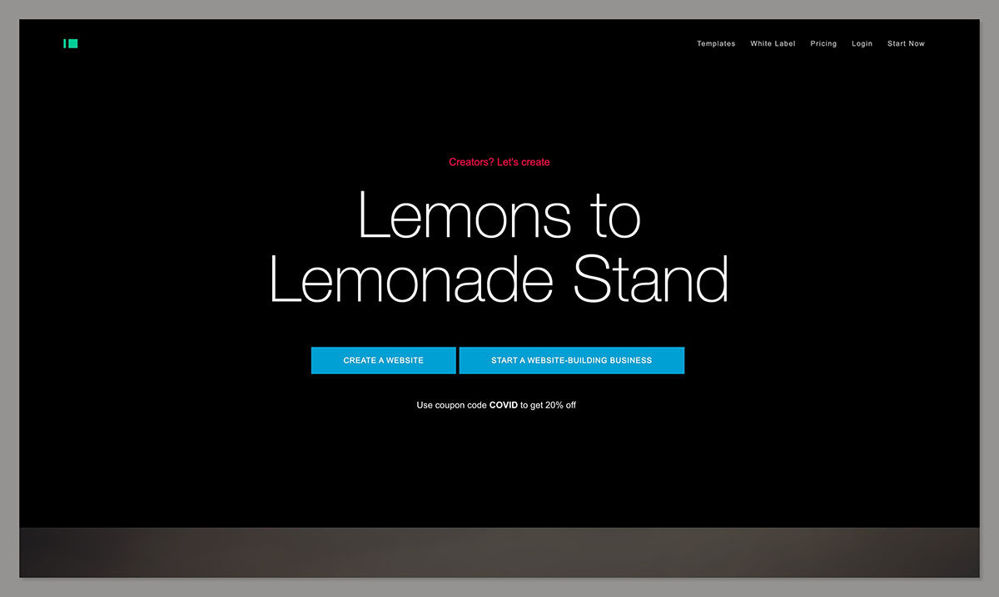
Task: Click the "Lemons to" headline line
Action: [x=499, y=216]
